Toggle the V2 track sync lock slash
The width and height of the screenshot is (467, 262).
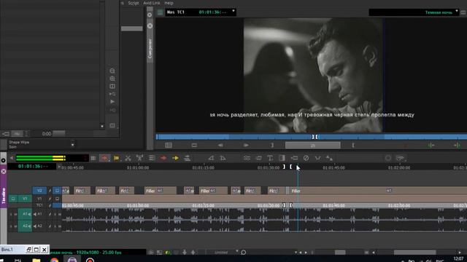(x=50, y=191)
